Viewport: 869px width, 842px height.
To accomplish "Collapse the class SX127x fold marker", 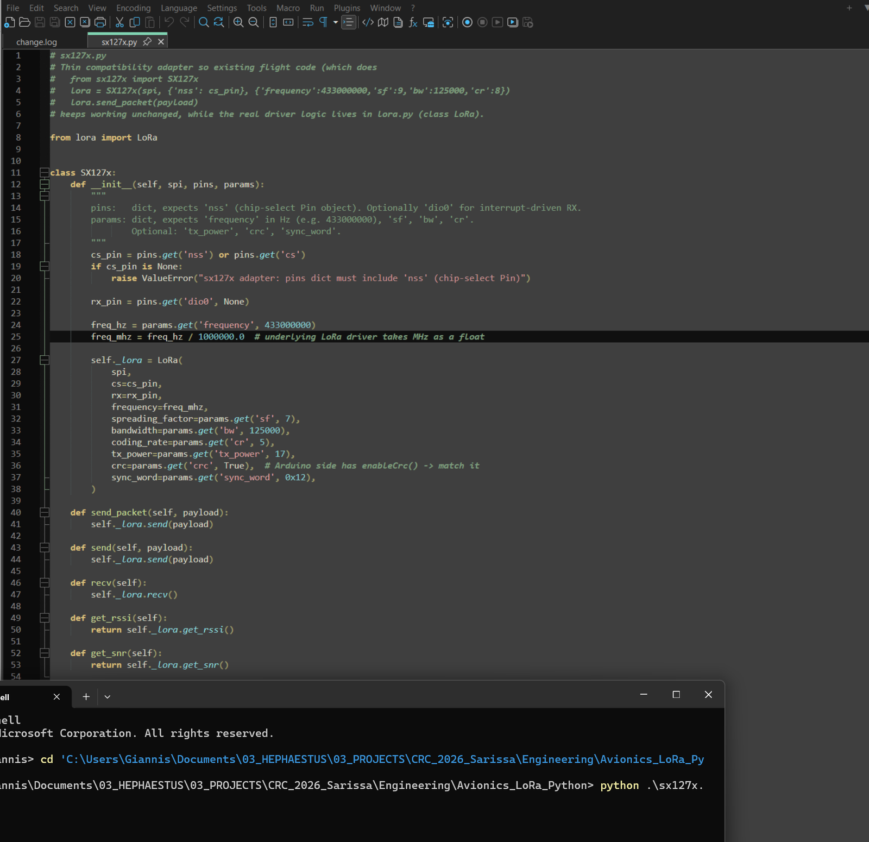I will pyautogui.click(x=45, y=172).
